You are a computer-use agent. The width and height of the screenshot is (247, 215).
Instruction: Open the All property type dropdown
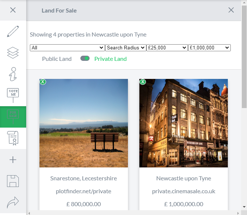[x=67, y=48]
